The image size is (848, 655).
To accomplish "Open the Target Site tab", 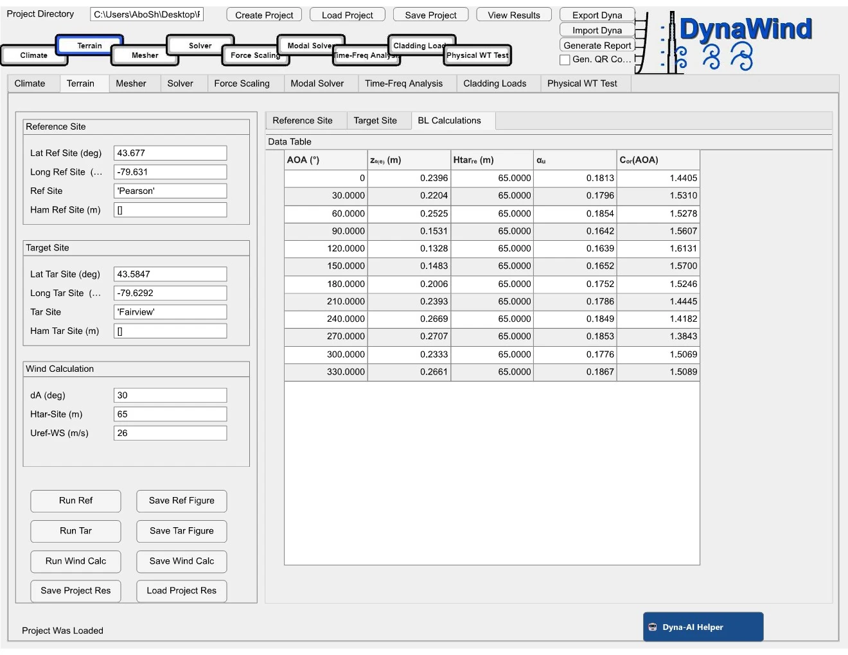I will pyautogui.click(x=377, y=120).
